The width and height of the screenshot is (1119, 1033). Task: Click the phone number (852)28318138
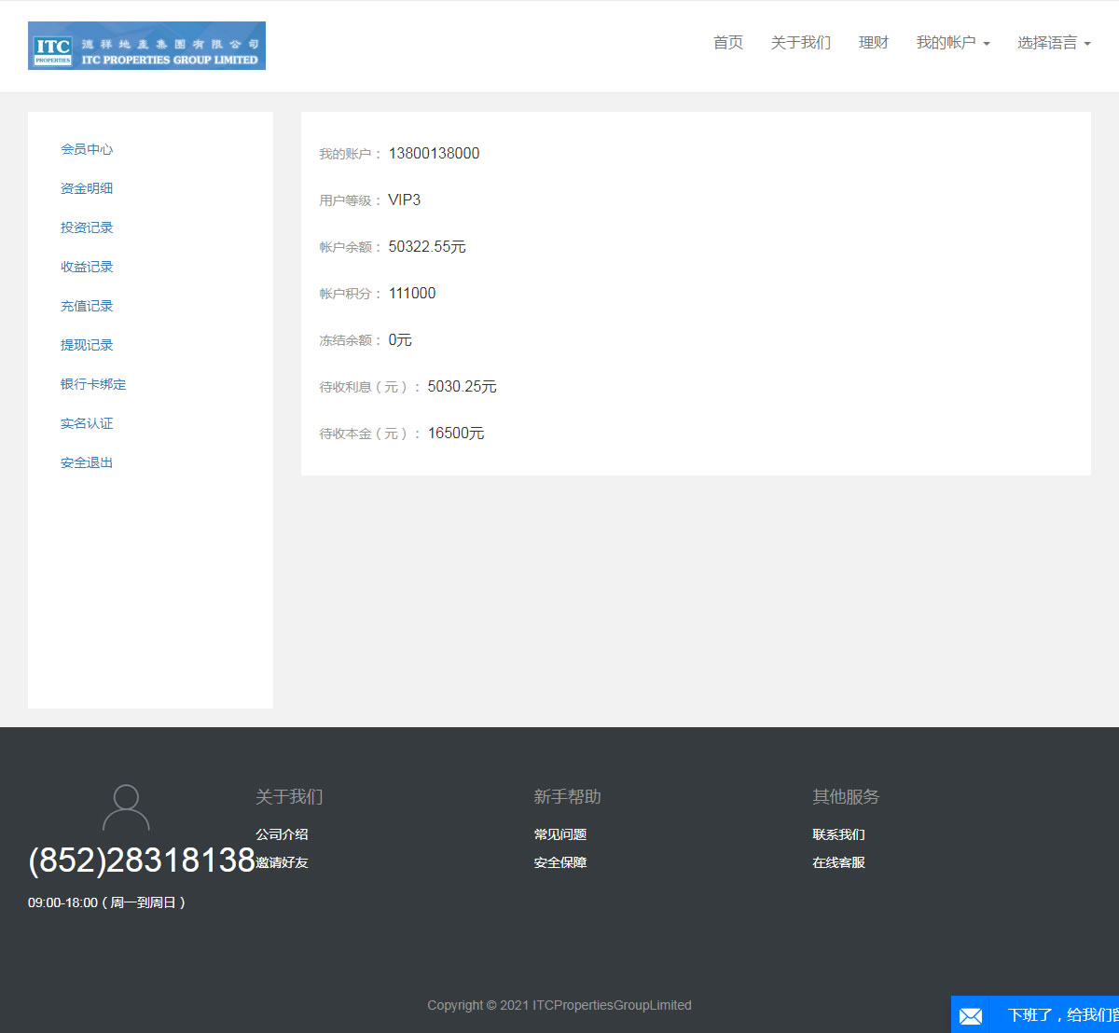142,860
